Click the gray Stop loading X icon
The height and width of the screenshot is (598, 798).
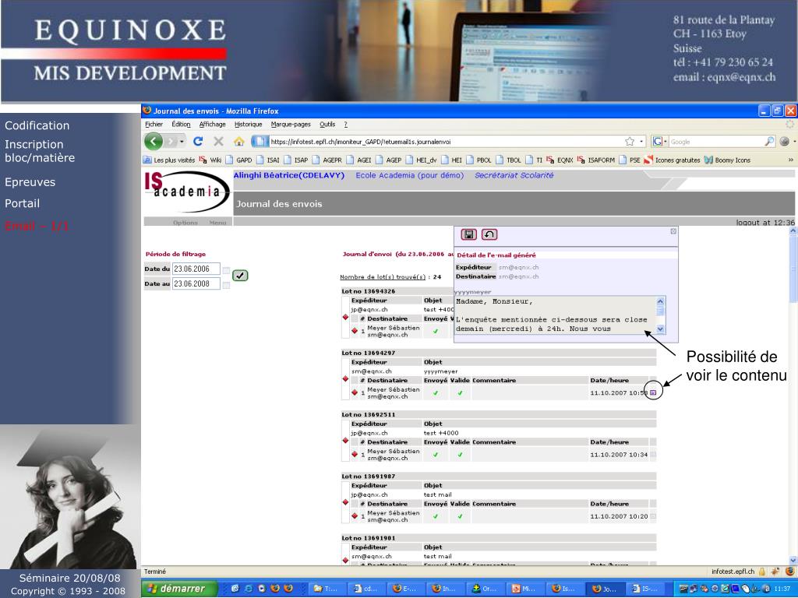tap(219, 142)
